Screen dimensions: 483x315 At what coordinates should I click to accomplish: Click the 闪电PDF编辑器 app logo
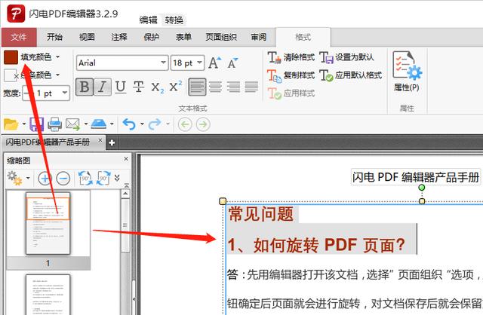[16, 14]
